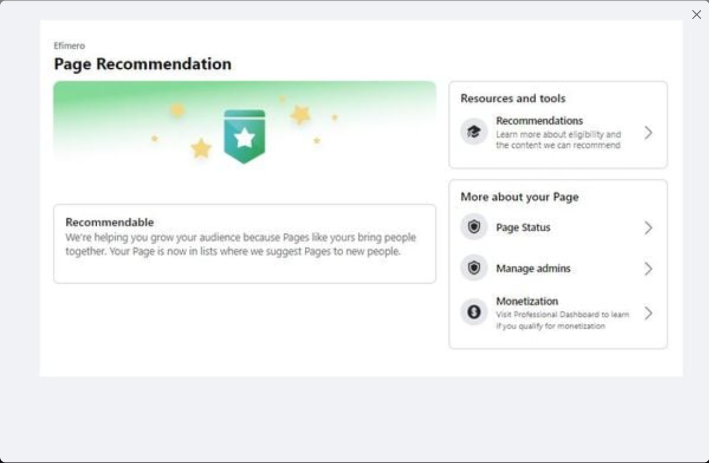Open the Monetization chevron arrow
Viewport: 709px width, 463px height.
pyautogui.click(x=648, y=313)
